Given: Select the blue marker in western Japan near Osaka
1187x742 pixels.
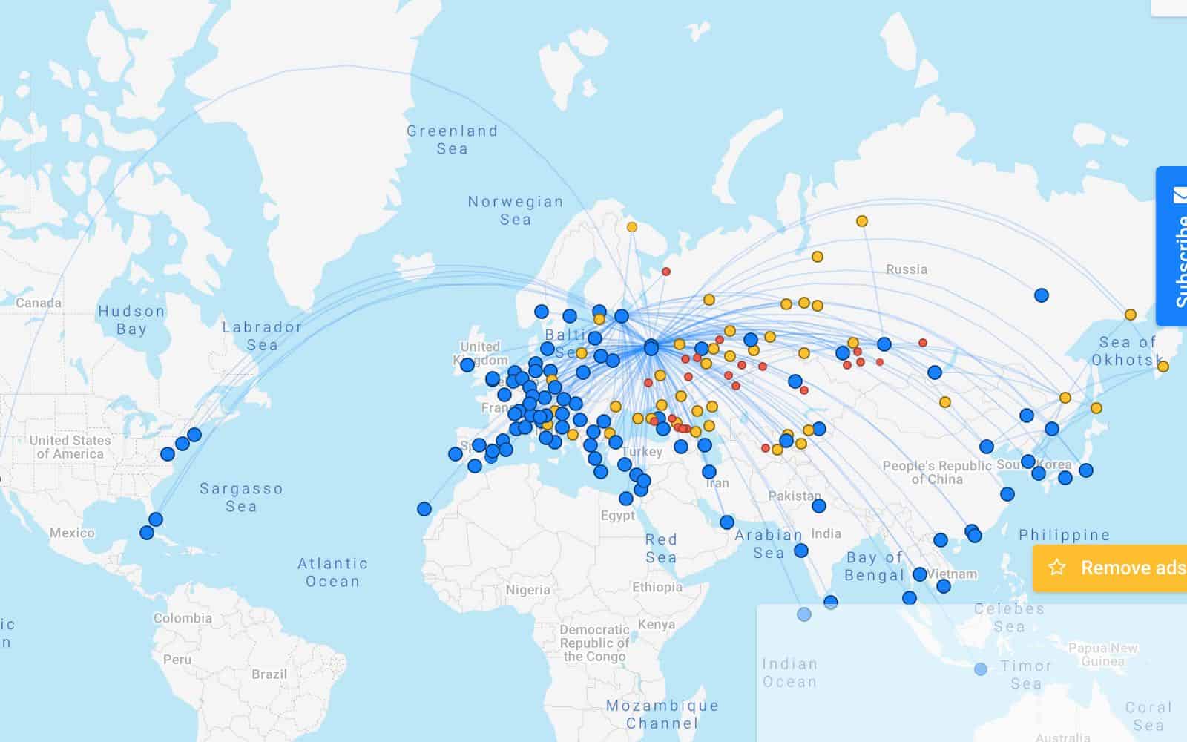Looking at the screenshot, I should [1065, 478].
